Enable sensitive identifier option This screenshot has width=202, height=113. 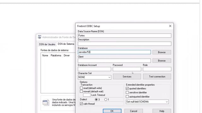(x=127, y=93)
